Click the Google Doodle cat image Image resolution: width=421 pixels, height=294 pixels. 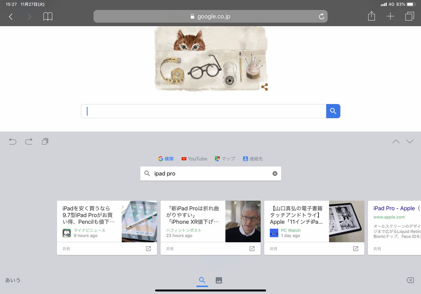210,58
